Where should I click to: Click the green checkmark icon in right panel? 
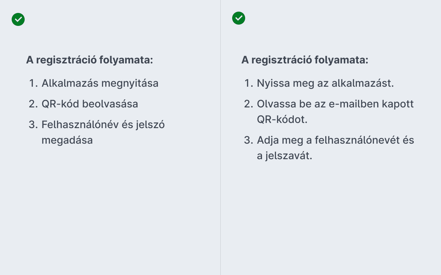(x=239, y=18)
